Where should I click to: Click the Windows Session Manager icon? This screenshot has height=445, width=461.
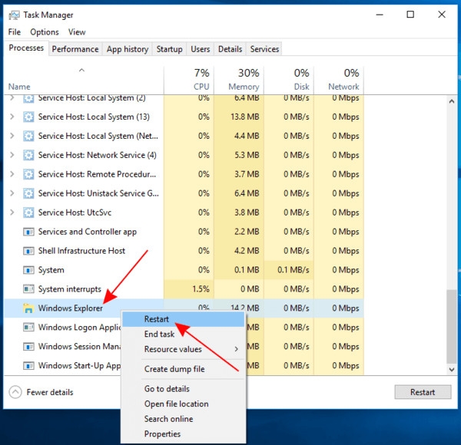point(28,346)
